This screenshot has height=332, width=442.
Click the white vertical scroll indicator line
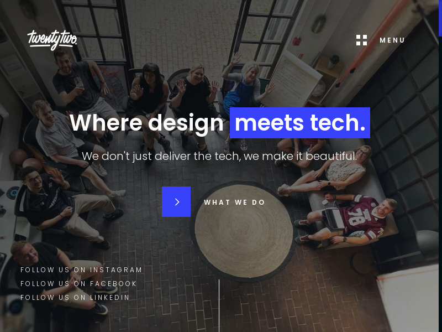tap(219, 306)
